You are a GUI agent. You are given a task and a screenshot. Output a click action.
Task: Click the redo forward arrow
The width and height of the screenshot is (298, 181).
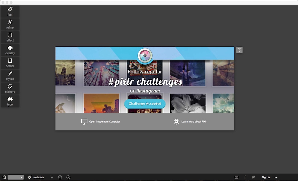68,177
